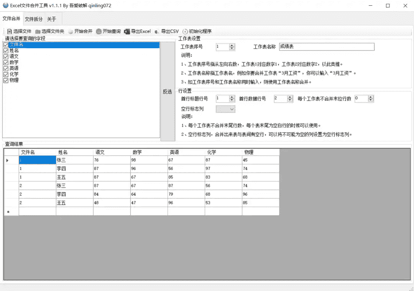The image size is (414, 291).
Task: Reset app with 初始化程序 icon
Action: pyautogui.click(x=186, y=31)
